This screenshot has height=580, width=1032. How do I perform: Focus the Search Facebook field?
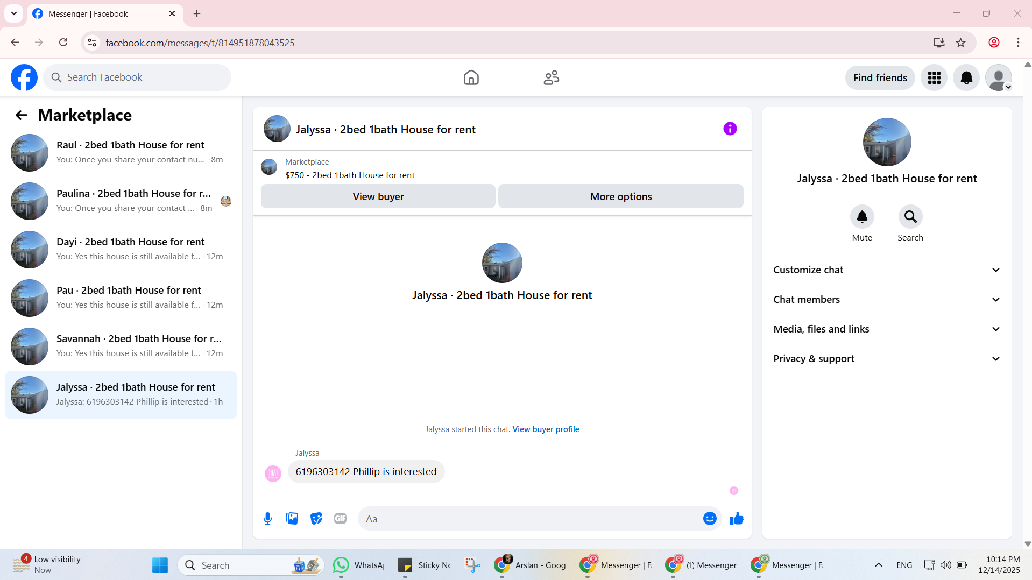pyautogui.click(x=137, y=77)
